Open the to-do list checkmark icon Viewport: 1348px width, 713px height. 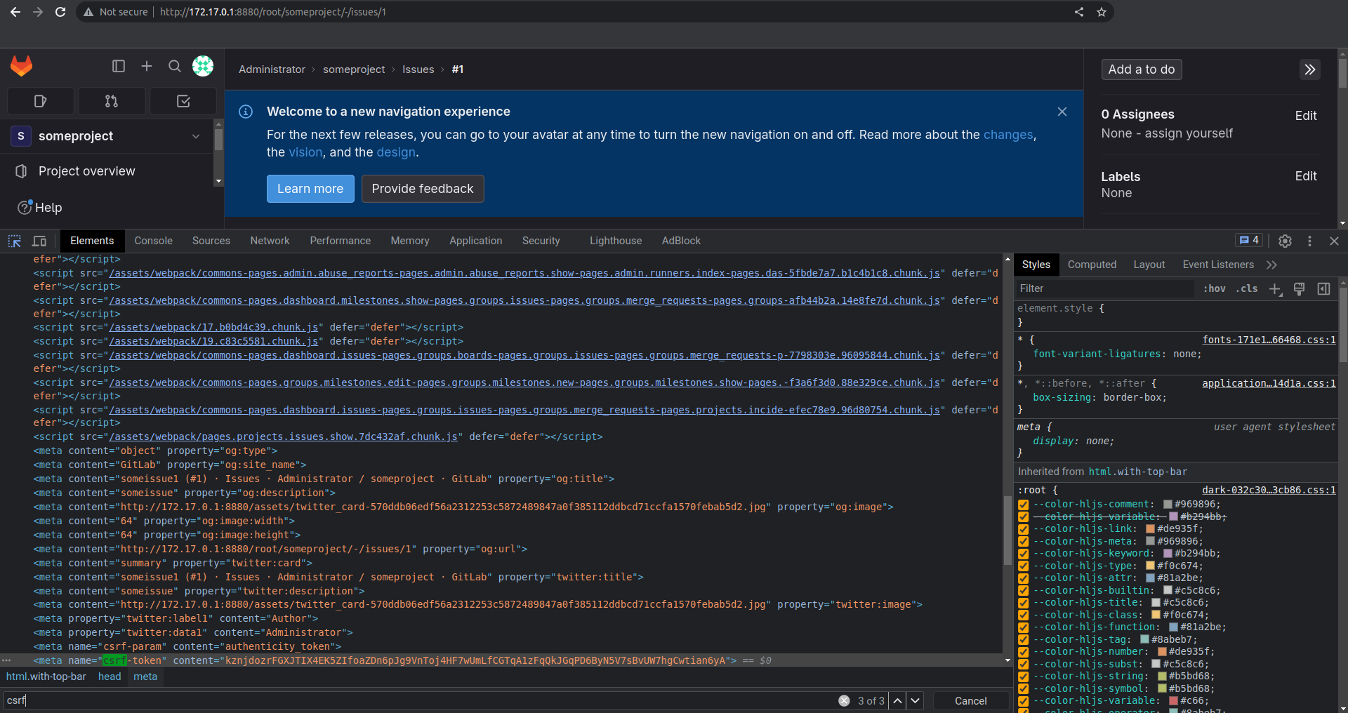click(x=183, y=101)
